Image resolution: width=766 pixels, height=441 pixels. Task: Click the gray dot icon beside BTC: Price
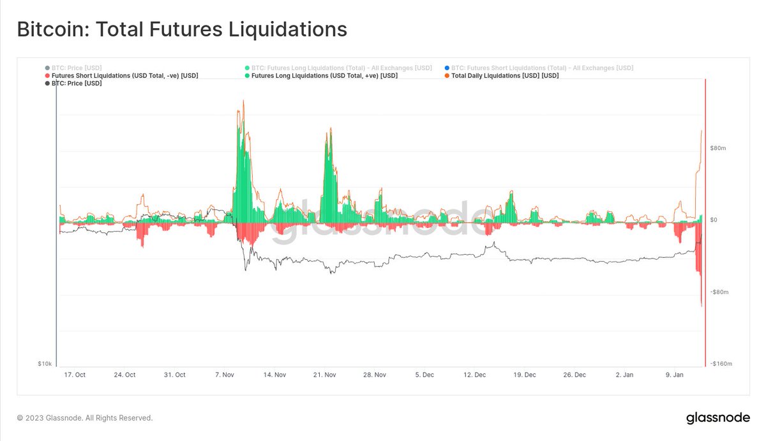coord(46,68)
